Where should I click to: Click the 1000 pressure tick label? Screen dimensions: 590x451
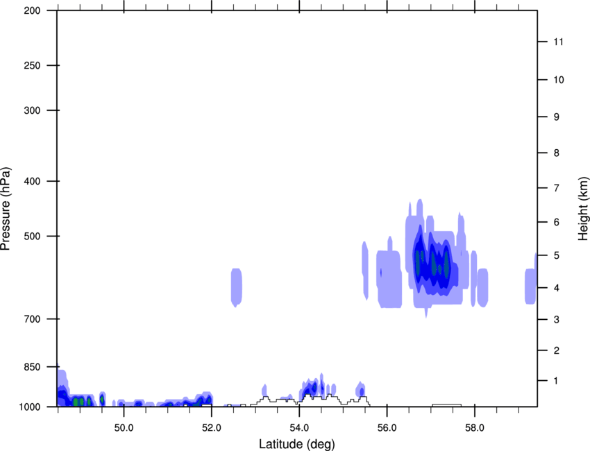pos(30,407)
